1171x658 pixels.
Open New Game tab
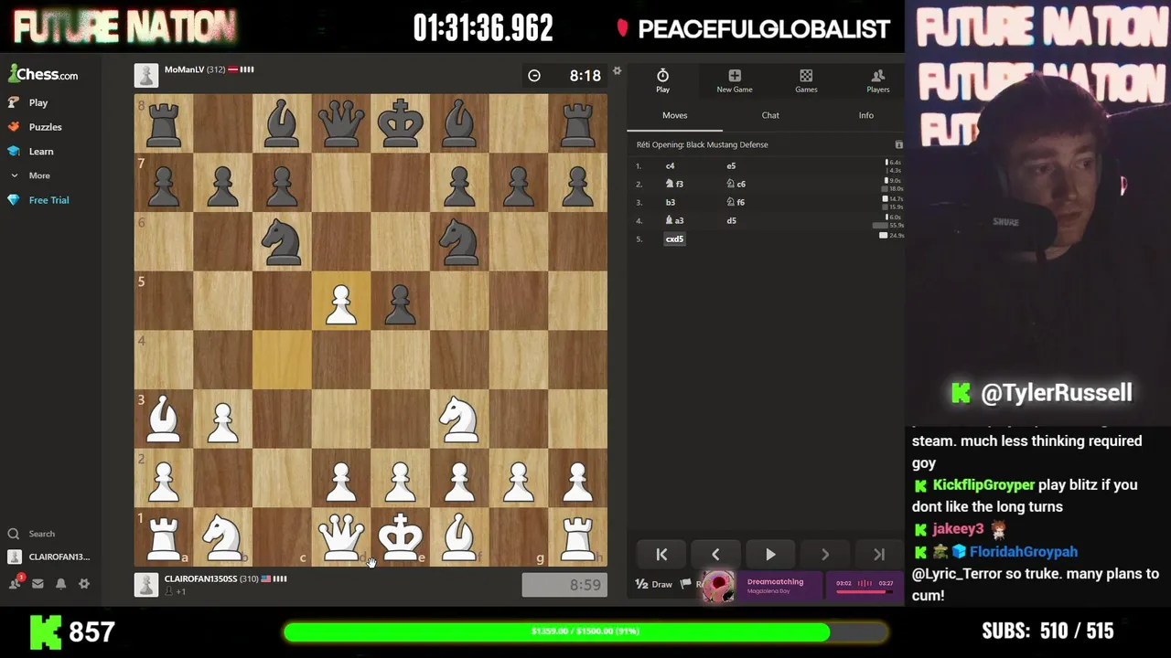[x=735, y=80]
